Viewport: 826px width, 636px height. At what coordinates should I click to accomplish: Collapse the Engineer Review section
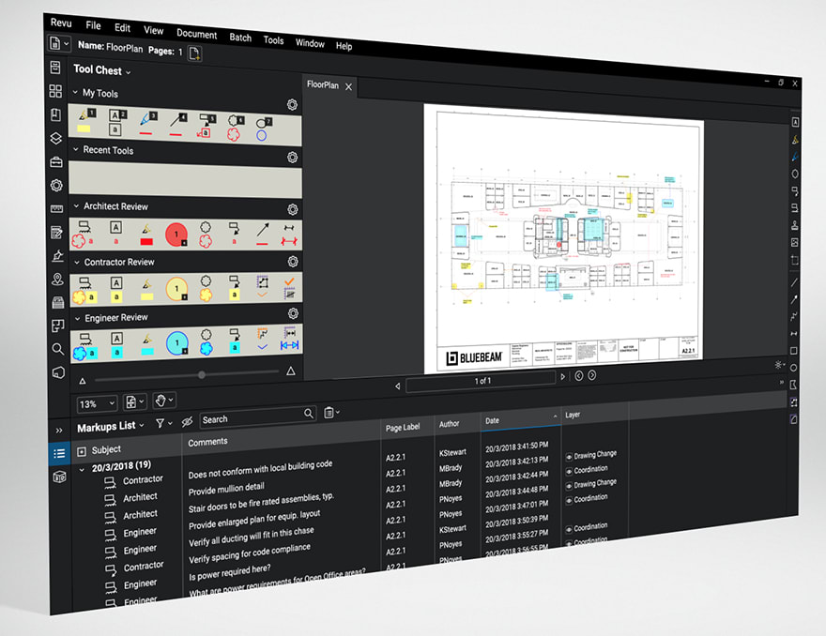[x=77, y=318]
